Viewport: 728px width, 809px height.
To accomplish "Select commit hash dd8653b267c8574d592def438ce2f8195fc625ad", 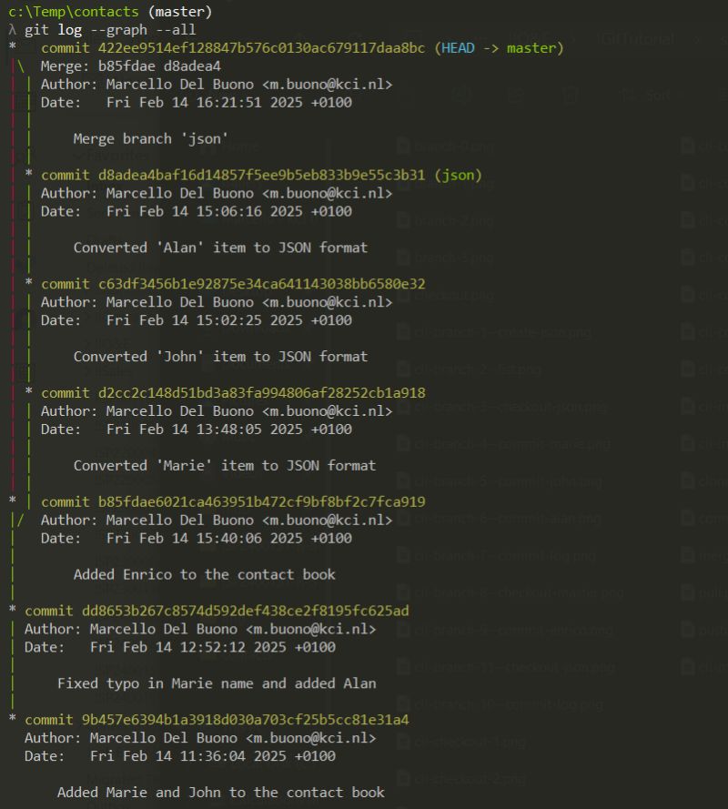I will (x=245, y=611).
